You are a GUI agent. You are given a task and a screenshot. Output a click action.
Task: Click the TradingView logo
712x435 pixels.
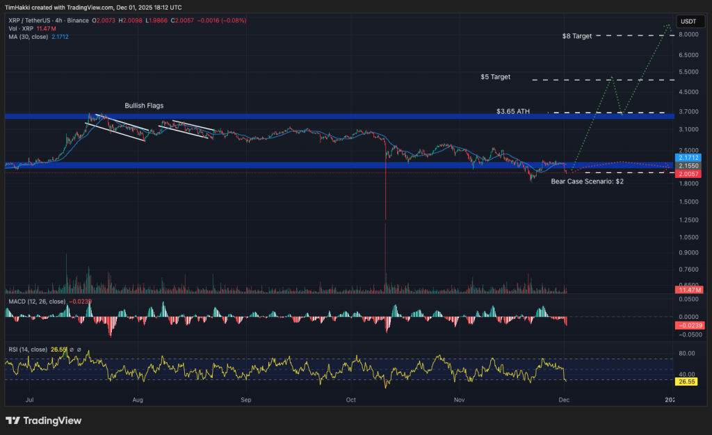click(x=43, y=420)
